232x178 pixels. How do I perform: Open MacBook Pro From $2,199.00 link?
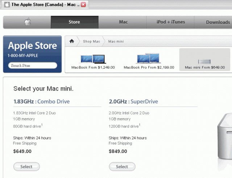pos(149,67)
